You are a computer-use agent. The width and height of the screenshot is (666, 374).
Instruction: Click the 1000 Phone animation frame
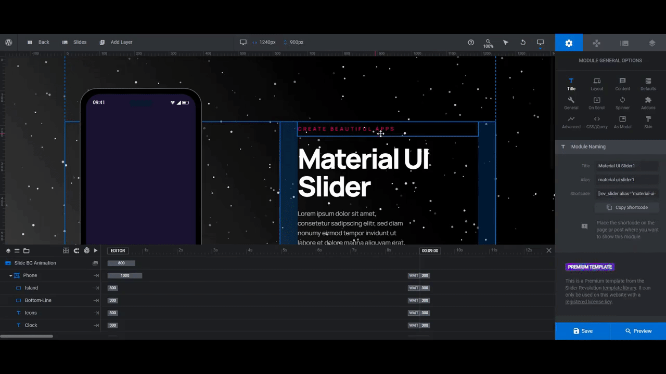[x=125, y=275]
